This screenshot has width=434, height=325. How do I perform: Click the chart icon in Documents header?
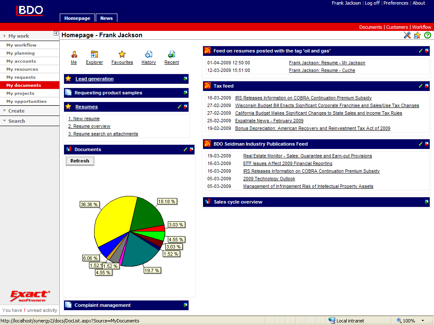point(68,149)
